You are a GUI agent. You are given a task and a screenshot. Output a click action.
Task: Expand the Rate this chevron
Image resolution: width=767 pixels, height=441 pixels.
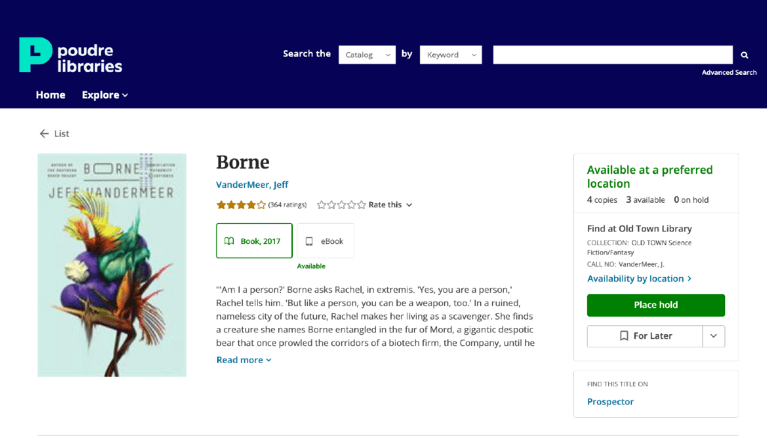(409, 205)
